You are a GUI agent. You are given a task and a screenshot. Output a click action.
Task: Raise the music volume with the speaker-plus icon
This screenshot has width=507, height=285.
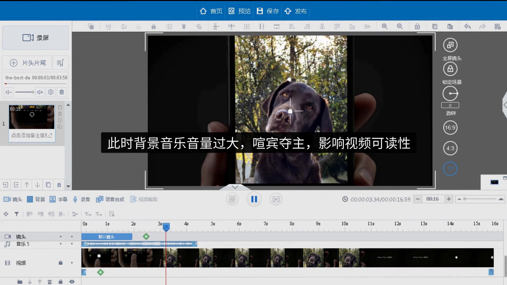tap(40, 92)
